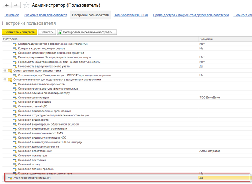
Task: Click the back navigation arrow
Action: click(7, 5)
